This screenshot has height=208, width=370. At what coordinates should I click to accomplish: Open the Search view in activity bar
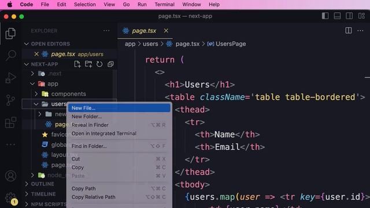click(x=10, y=55)
